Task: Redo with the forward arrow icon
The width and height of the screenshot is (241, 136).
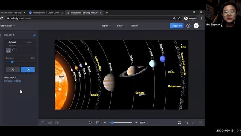Action: pyautogui.click(x=193, y=122)
